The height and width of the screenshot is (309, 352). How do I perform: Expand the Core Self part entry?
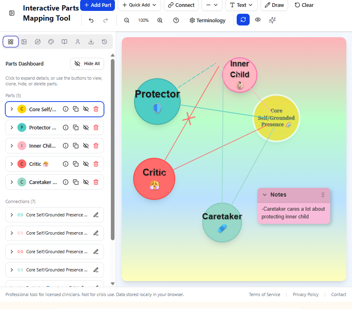pyautogui.click(x=11, y=109)
